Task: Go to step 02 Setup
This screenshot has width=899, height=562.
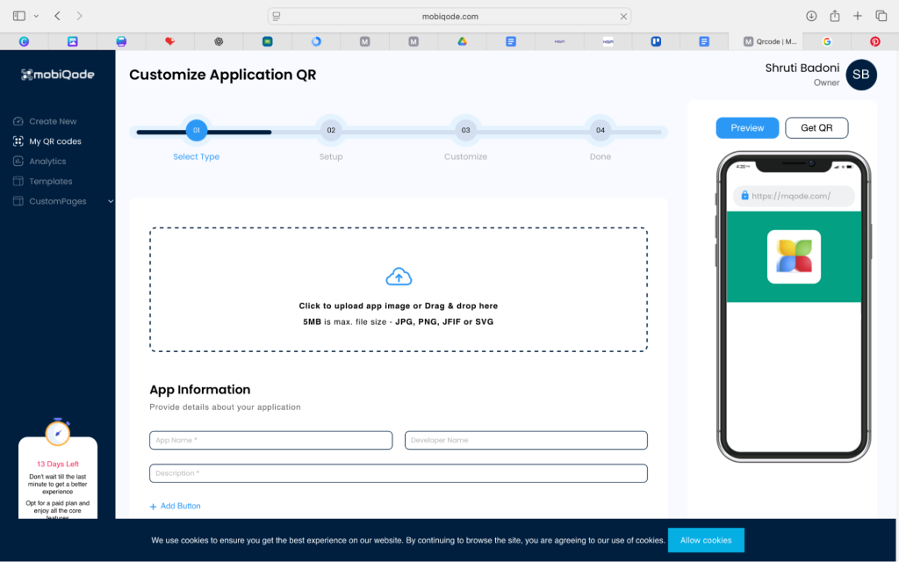Action: click(x=331, y=130)
